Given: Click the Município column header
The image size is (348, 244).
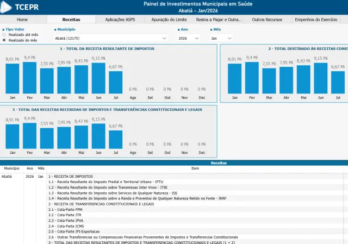Looking at the screenshot, I should (x=11, y=168).
